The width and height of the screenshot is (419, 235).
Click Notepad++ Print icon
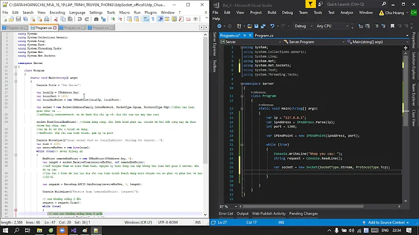click(x=47, y=19)
